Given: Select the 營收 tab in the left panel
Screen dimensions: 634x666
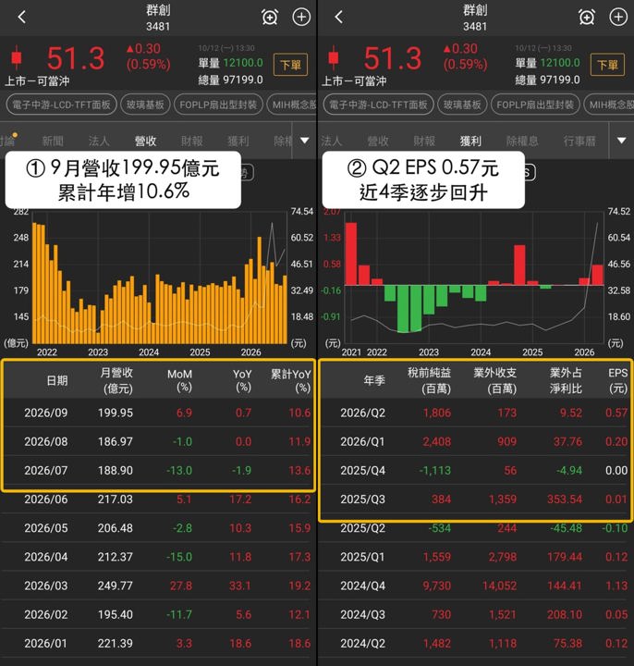Looking at the screenshot, I should click(x=145, y=141).
